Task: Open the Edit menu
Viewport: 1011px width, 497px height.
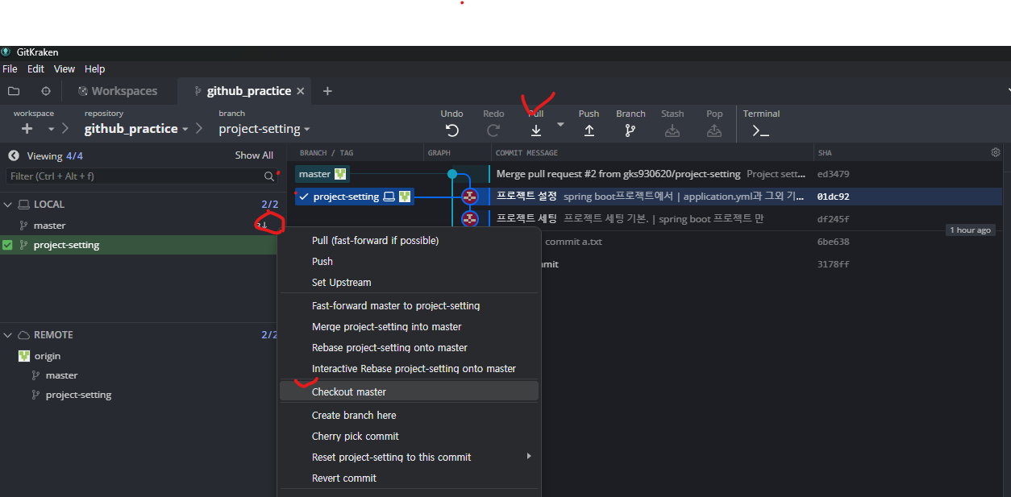Action: (35, 69)
